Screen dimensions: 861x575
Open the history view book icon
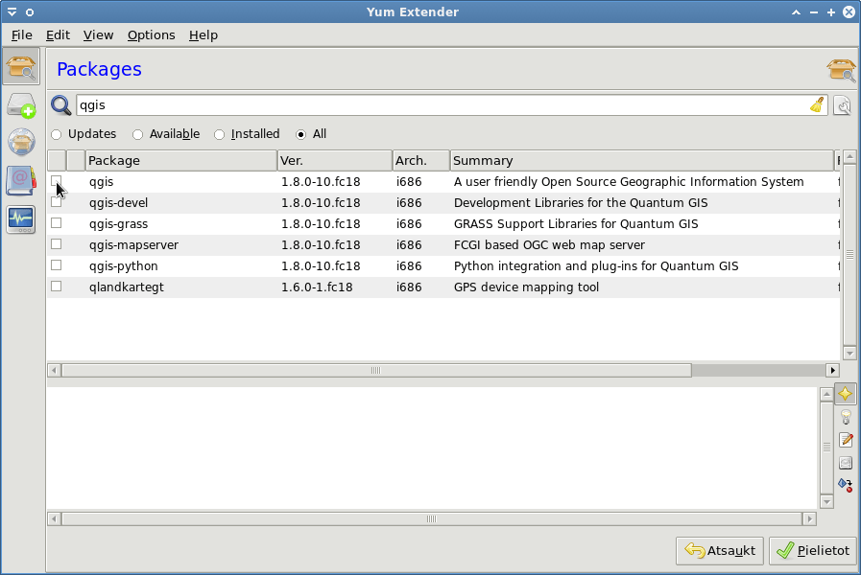pyautogui.click(x=21, y=181)
